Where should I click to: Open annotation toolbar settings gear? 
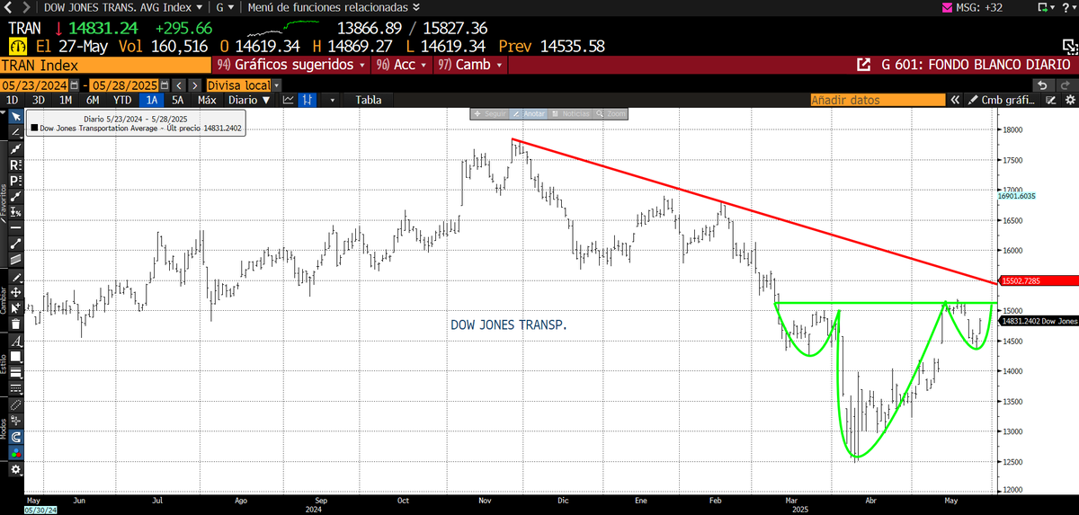tap(17, 468)
